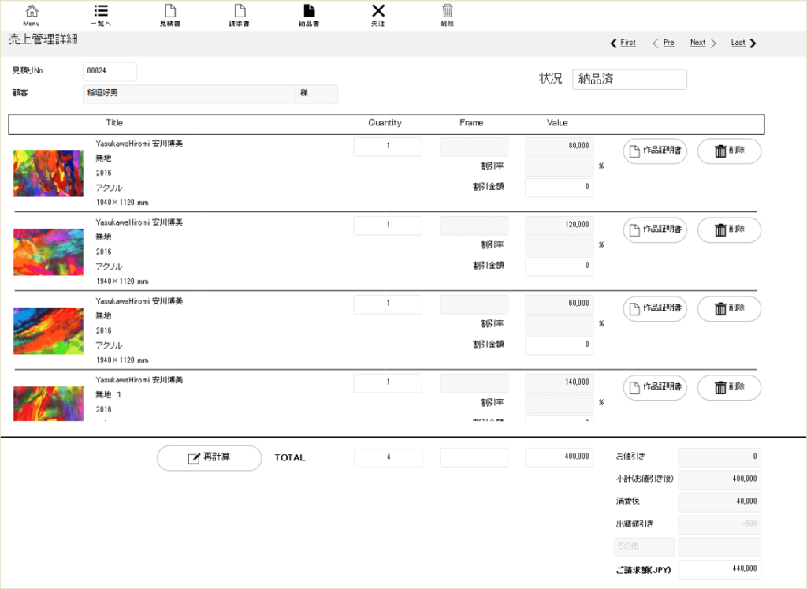Open the invoice (請求書) document icon

click(x=240, y=14)
